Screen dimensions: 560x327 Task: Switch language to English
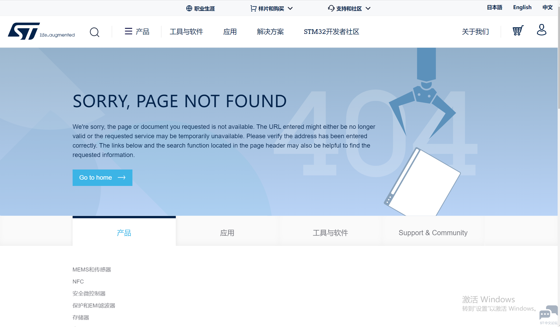pos(522,7)
